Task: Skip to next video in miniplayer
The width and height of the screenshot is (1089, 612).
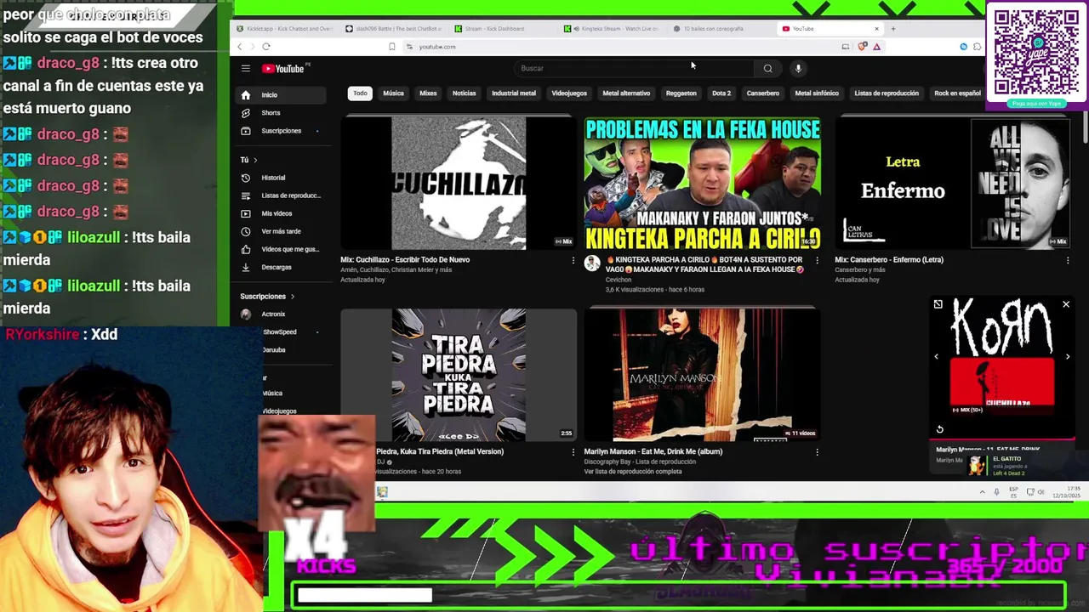Action: click(1068, 357)
